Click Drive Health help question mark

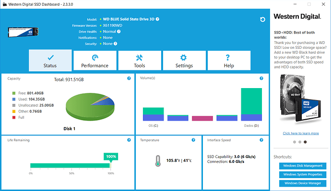point(119,32)
